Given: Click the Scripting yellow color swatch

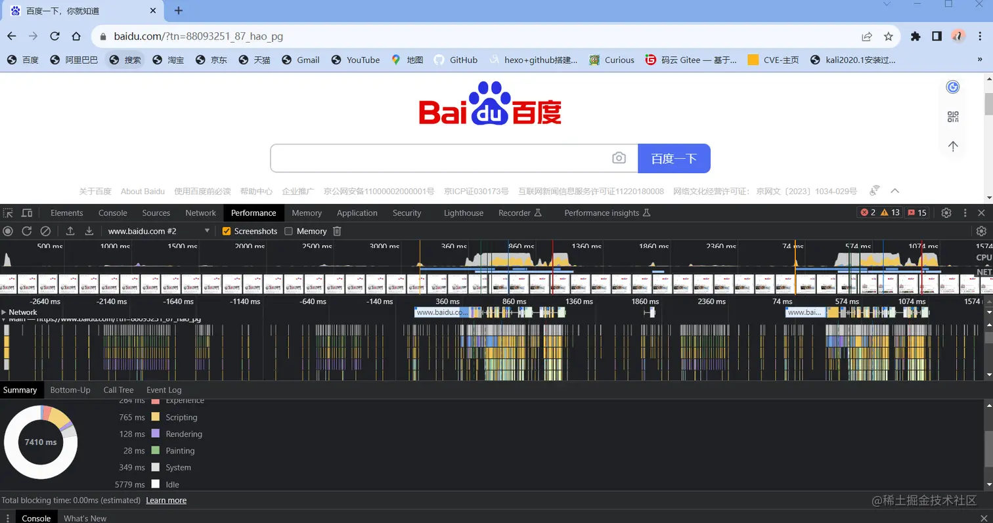Looking at the screenshot, I should (156, 417).
